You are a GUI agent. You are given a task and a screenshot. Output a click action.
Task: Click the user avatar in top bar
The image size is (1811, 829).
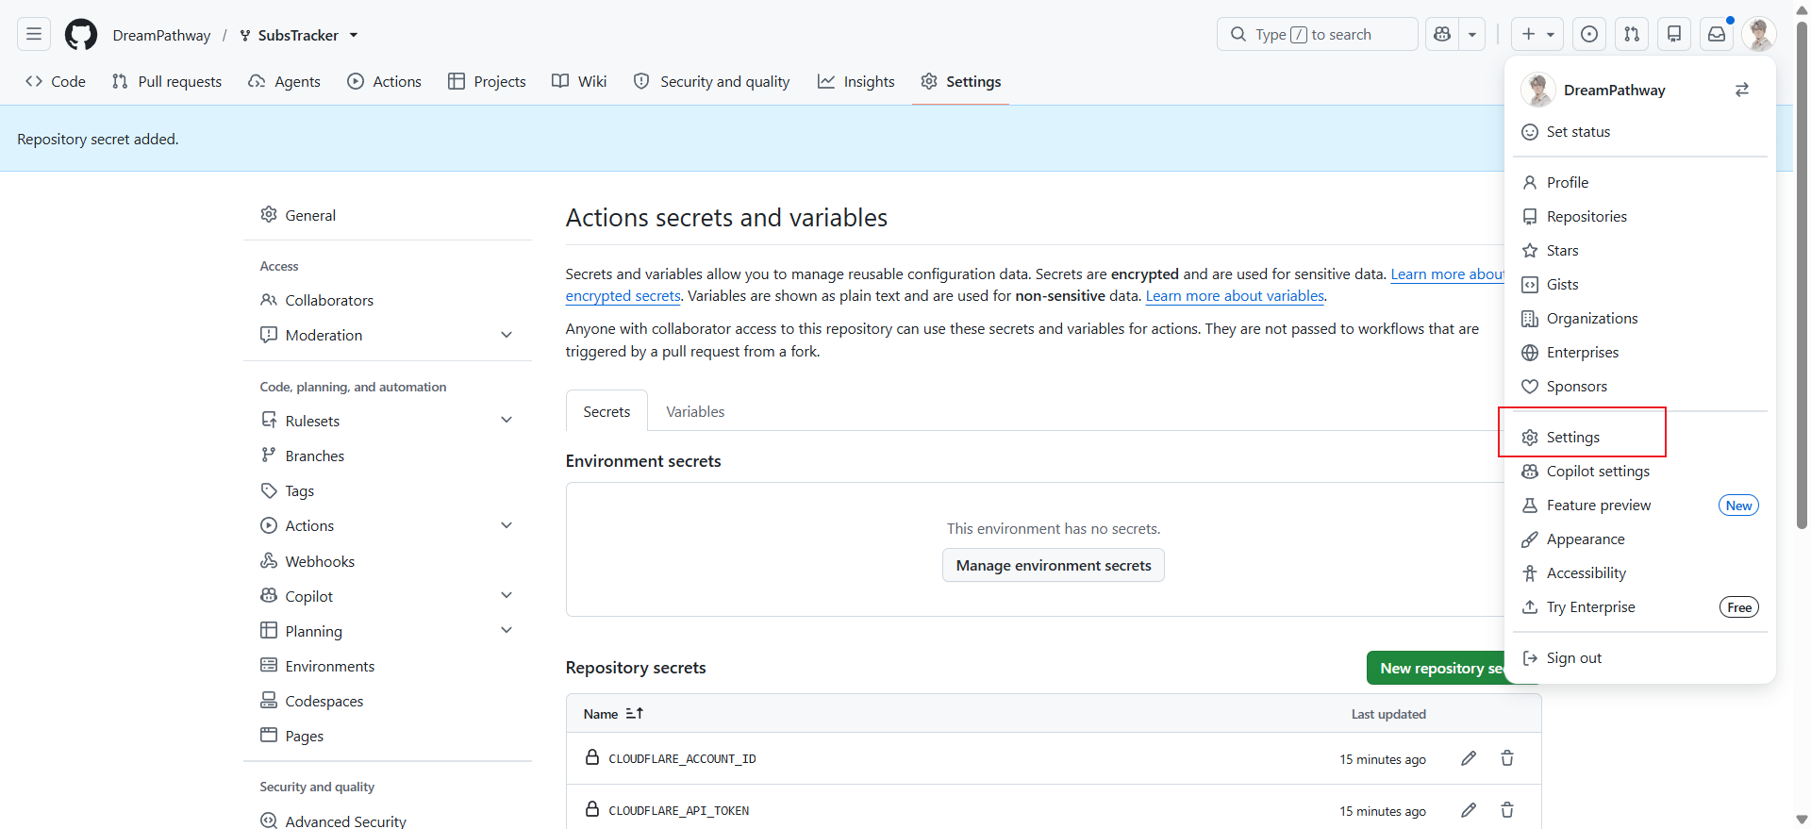[x=1759, y=35]
